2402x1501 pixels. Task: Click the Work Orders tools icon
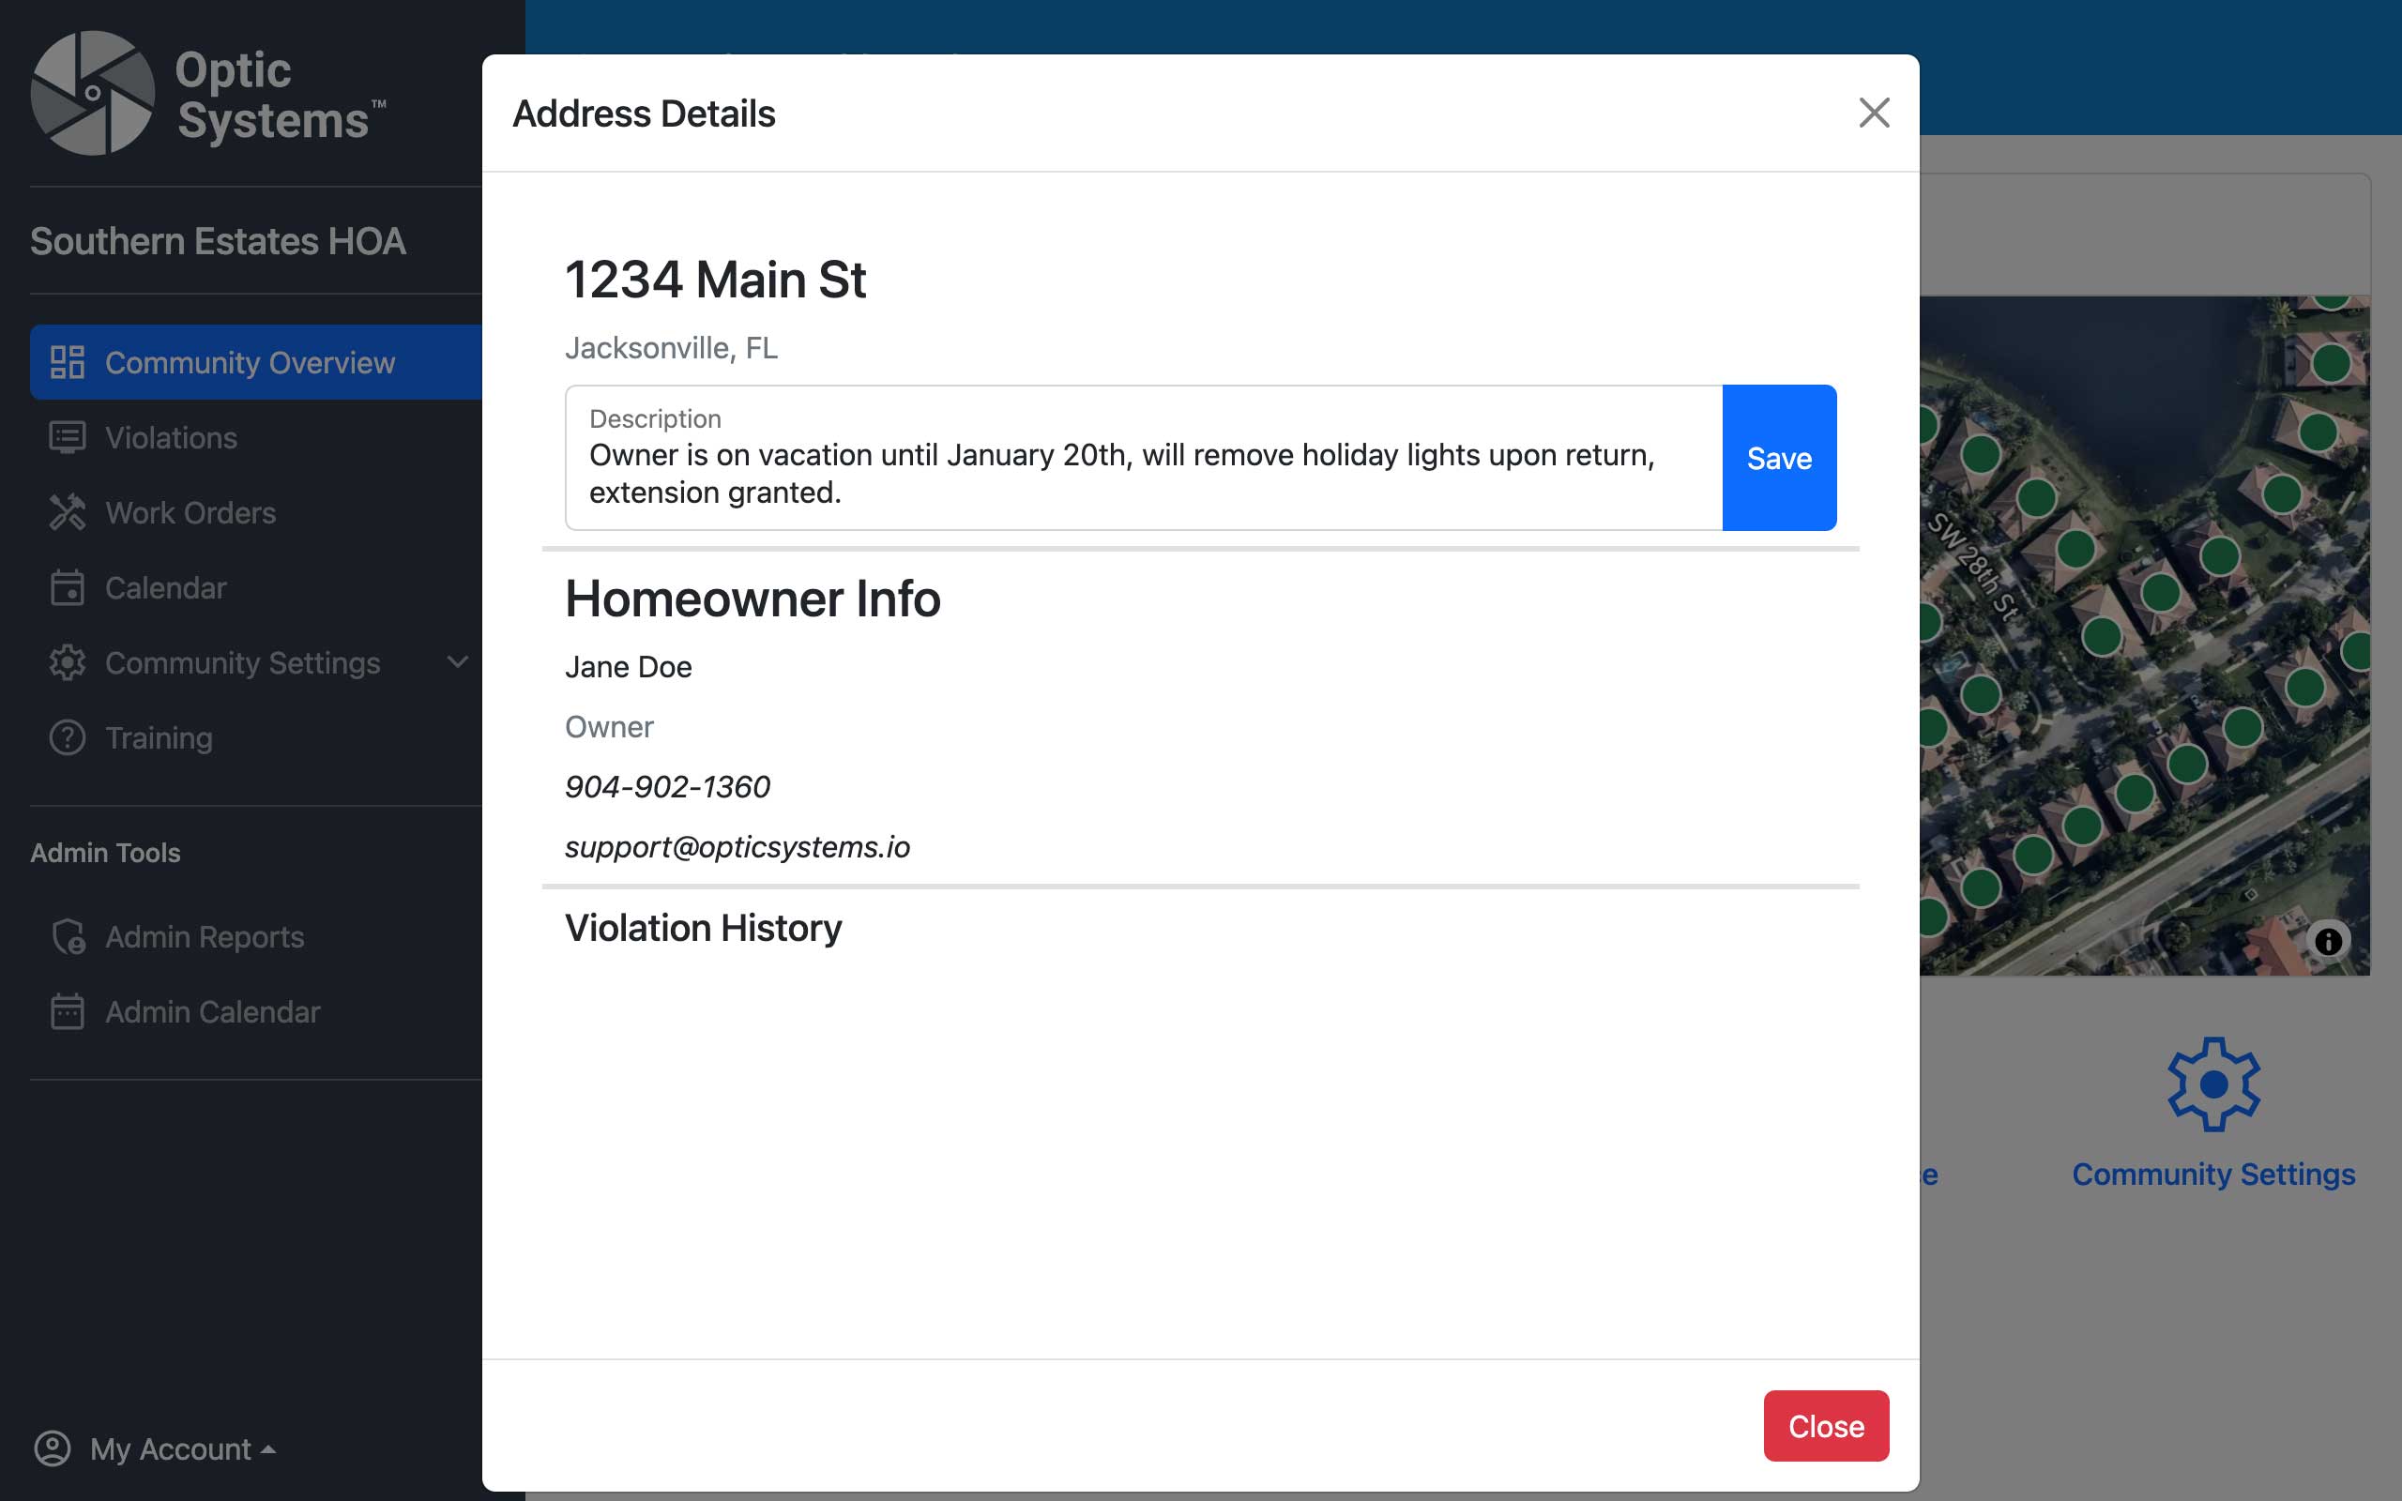(68, 512)
